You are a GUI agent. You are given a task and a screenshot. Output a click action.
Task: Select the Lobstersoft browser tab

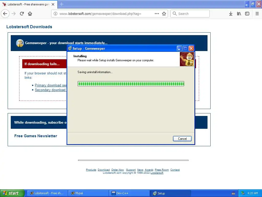pos(28,4)
